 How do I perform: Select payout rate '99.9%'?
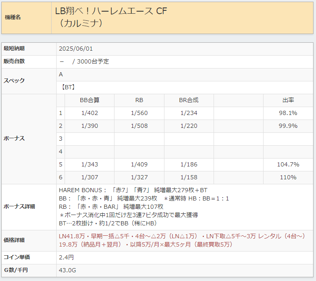[x=288, y=126]
